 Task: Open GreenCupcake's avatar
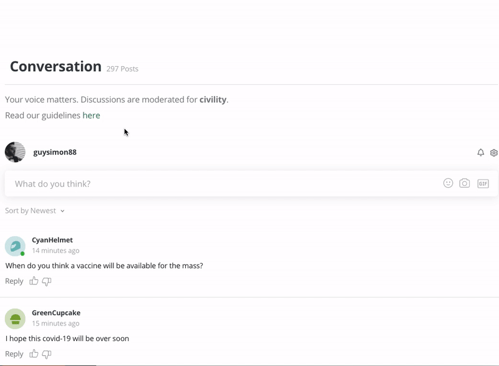15,319
